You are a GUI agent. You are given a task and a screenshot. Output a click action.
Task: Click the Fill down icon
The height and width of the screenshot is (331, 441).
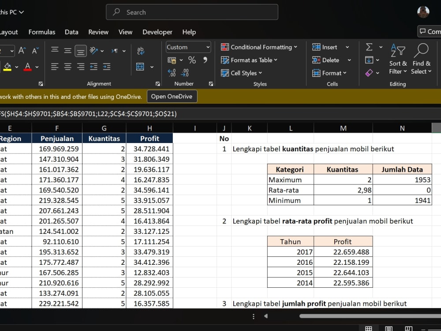pyautogui.click(x=369, y=60)
